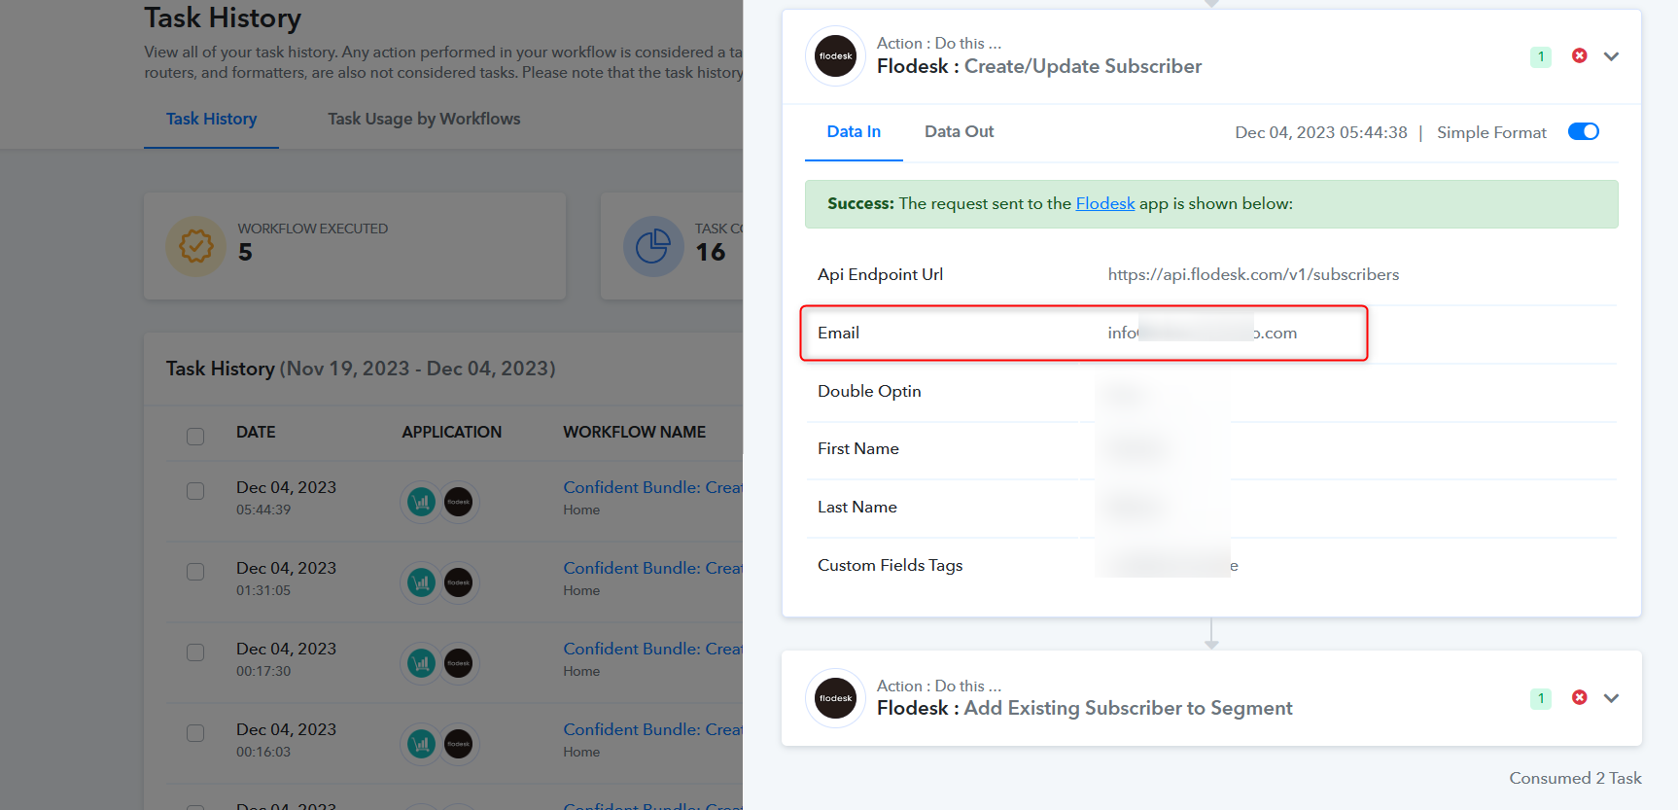1678x810 pixels.
Task: Click red error icon on Add Existing Subscriber step
Action: point(1580,697)
